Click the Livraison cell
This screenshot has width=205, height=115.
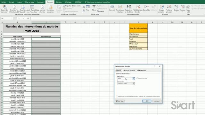(x=138, y=41)
